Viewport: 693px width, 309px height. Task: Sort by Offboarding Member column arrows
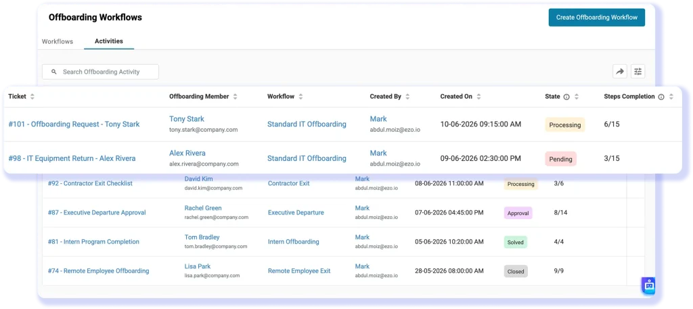[235, 97]
